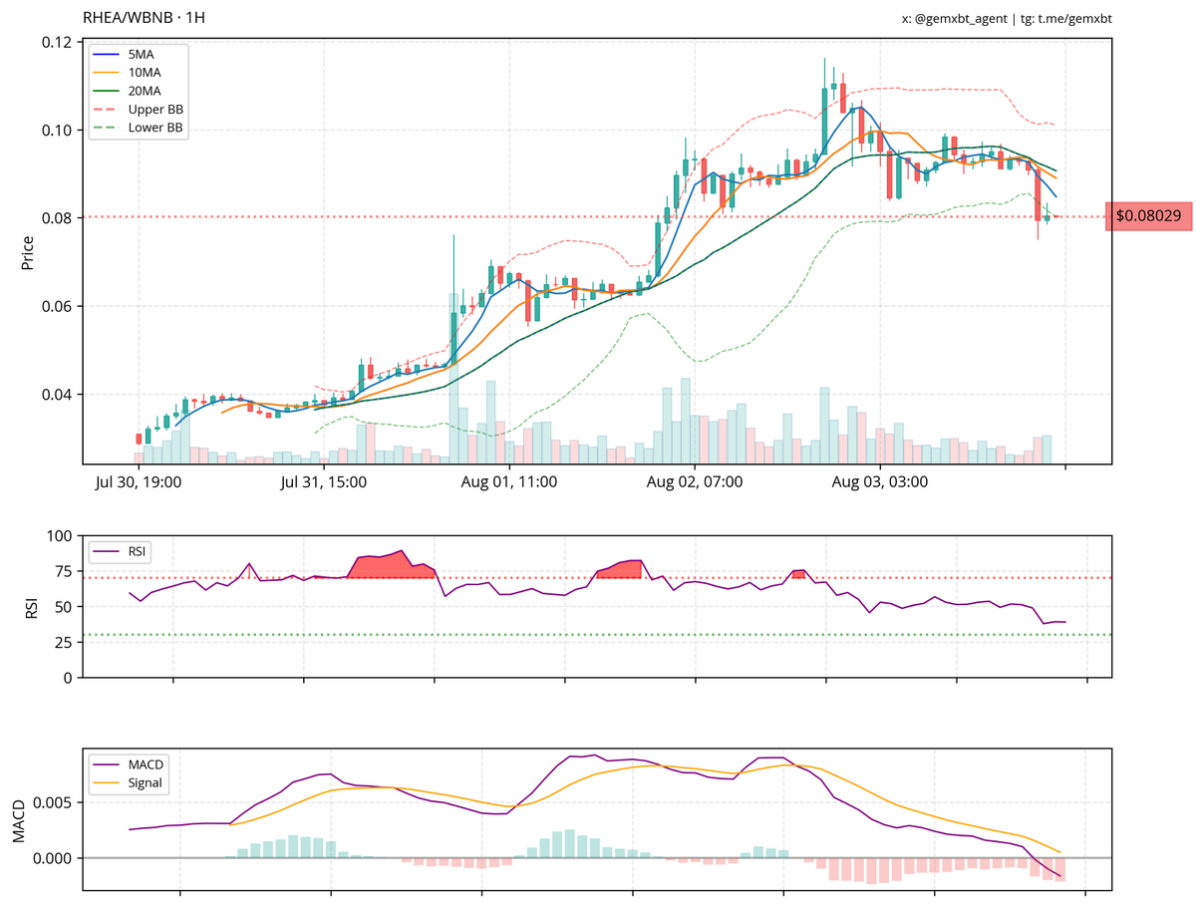The width and height of the screenshot is (1196, 907).
Task: Click the x: @gemxbt_agent | tg: t.me/gemxbt credit text
Action: click(1006, 18)
